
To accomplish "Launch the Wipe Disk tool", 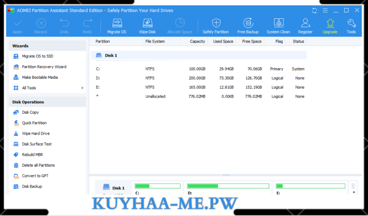I will (x=147, y=26).
